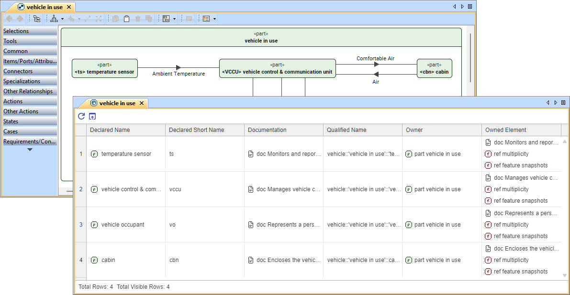This screenshot has height=295, width=570.
Task: Click the vehicle occupant table cell
Action: [123, 225]
